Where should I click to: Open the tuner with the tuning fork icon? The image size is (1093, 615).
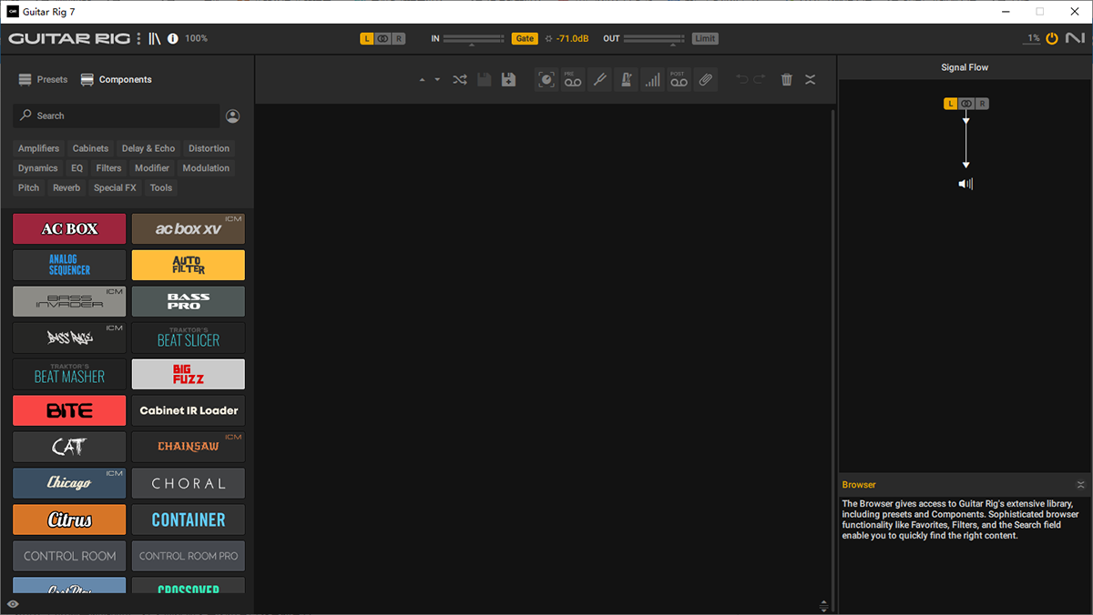tap(599, 80)
